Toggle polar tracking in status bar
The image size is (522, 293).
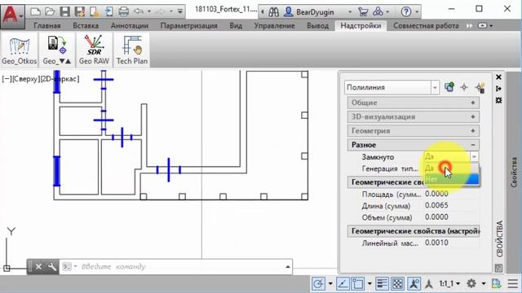[x=318, y=284]
